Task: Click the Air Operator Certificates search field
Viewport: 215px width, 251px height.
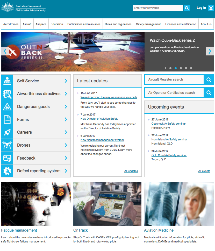Action: tap(174, 92)
